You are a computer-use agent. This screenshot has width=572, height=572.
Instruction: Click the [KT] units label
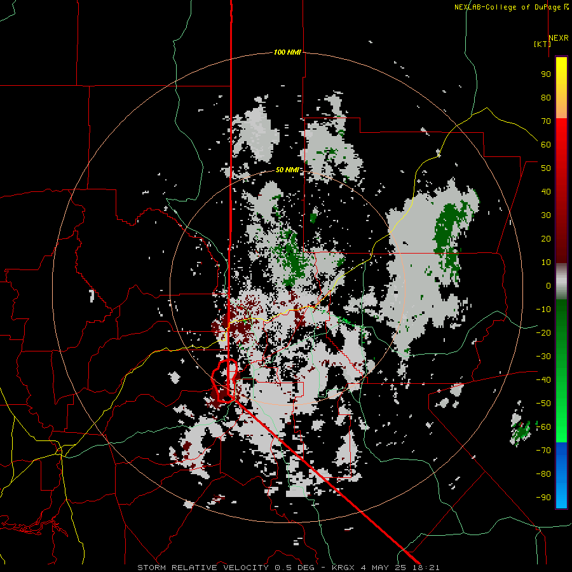(542, 44)
